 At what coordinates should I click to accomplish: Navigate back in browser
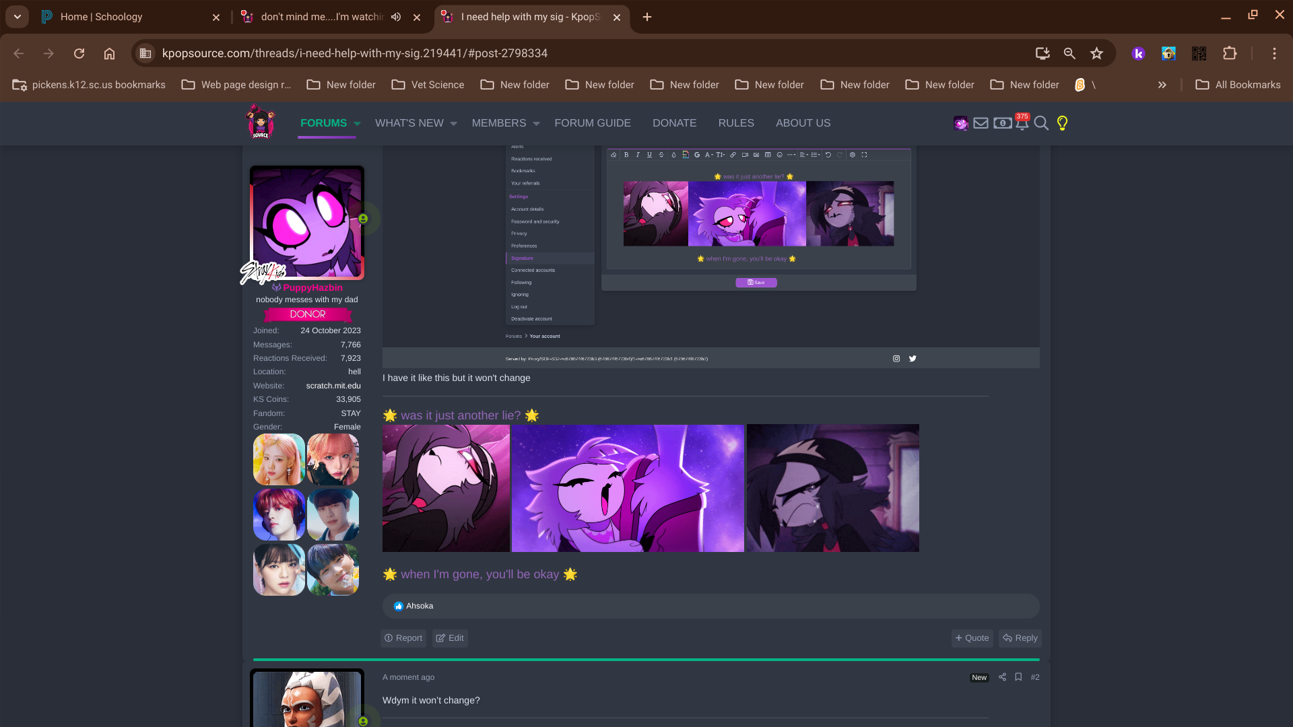[19, 53]
